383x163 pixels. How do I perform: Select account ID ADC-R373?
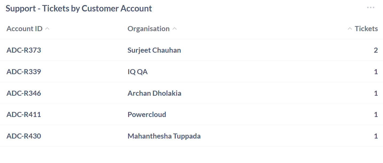pyautogui.click(x=24, y=50)
